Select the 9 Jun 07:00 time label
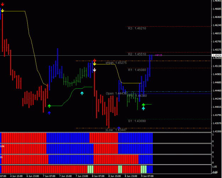 click(x=147, y=176)
